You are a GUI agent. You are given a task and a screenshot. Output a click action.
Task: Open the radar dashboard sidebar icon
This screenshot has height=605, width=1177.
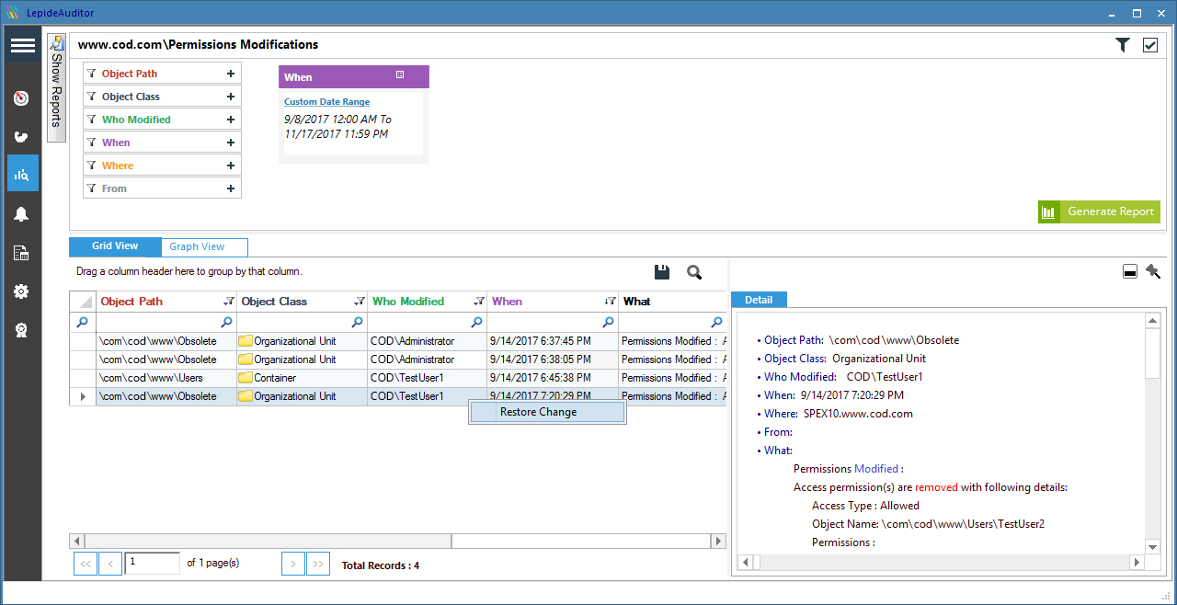(21, 98)
